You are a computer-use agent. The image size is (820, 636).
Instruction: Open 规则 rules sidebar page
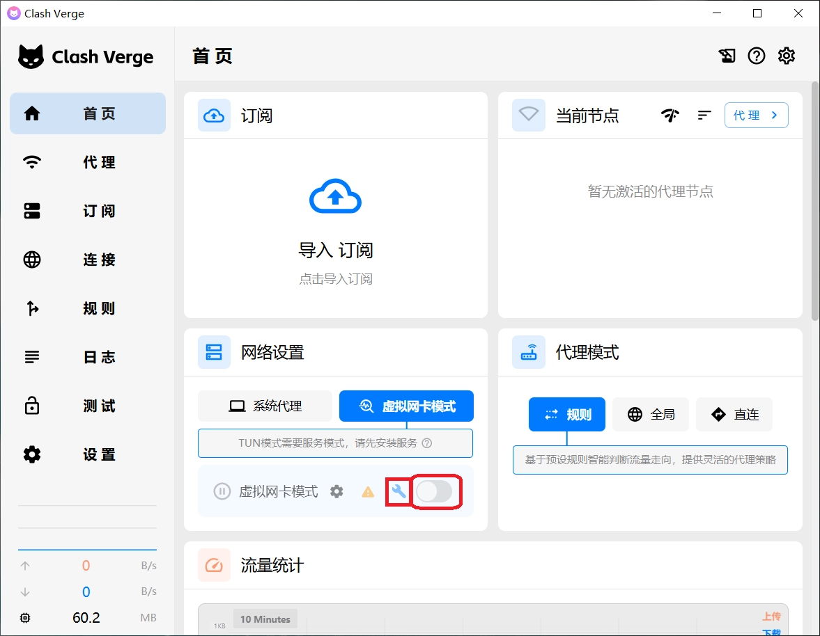[87, 308]
